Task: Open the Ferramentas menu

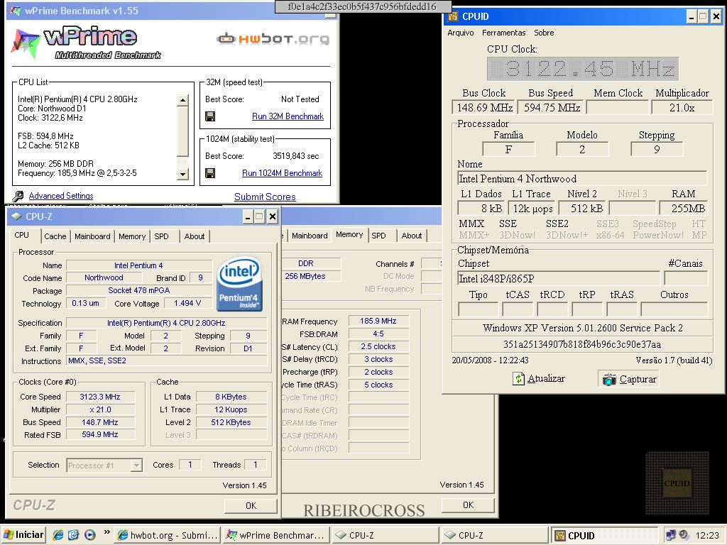Action: tap(503, 33)
